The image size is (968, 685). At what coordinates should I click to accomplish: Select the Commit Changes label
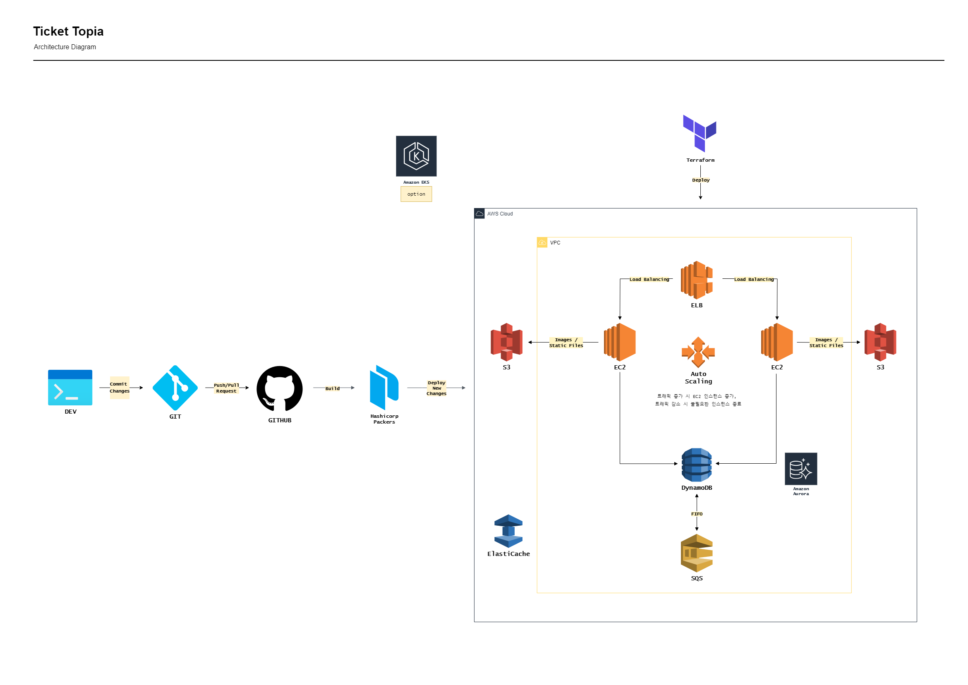[x=120, y=387]
